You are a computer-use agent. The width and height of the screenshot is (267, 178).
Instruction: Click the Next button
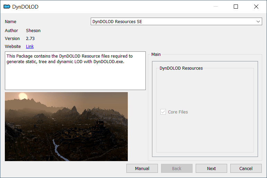(x=211, y=168)
